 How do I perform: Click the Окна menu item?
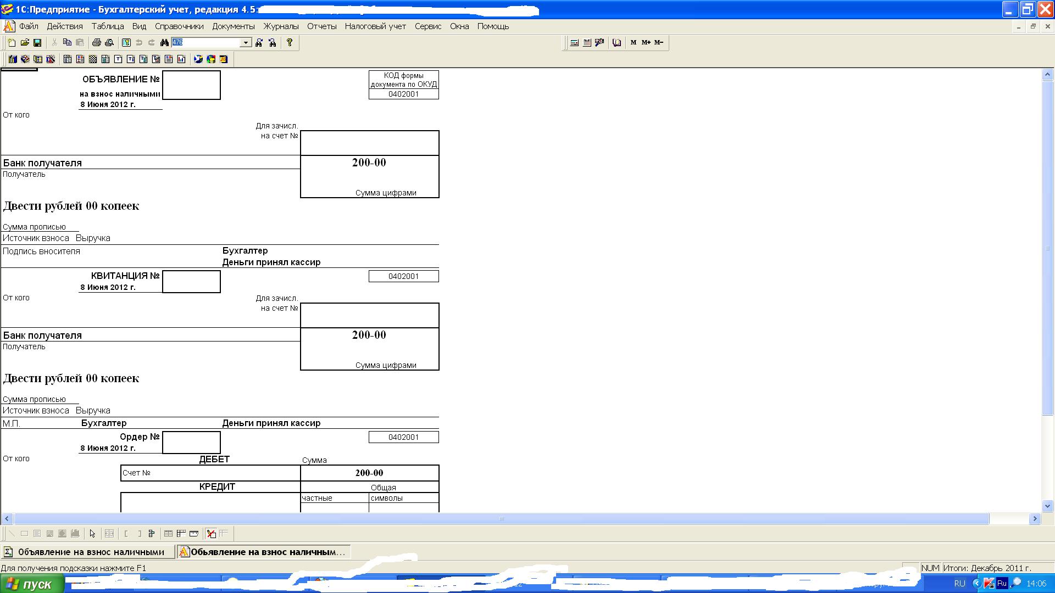pos(459,26)
